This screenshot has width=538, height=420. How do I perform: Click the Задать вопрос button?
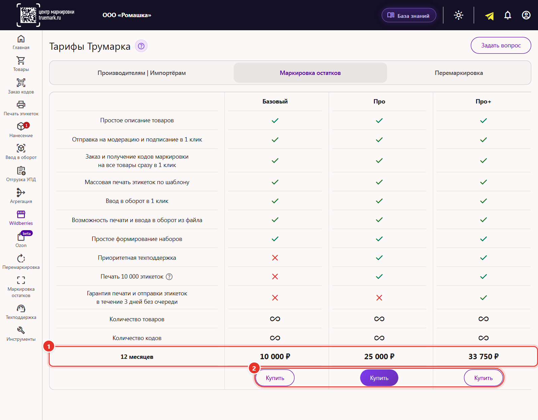tap(501, 45)
